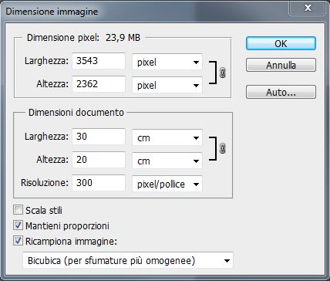Open the document width cm dropdown
Image resolution: width=330 pixels, height=281 pixels.
pos(167,137)
